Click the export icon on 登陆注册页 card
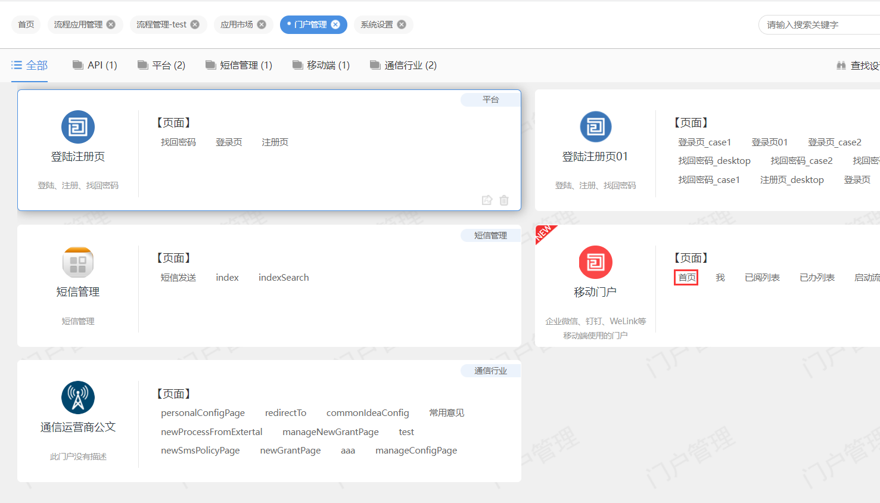Viewport: 880px width, 503px height. [487, 200]
